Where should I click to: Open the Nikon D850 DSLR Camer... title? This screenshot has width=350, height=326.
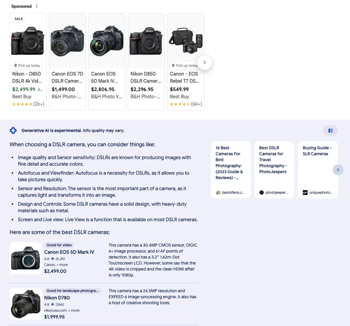146,77
